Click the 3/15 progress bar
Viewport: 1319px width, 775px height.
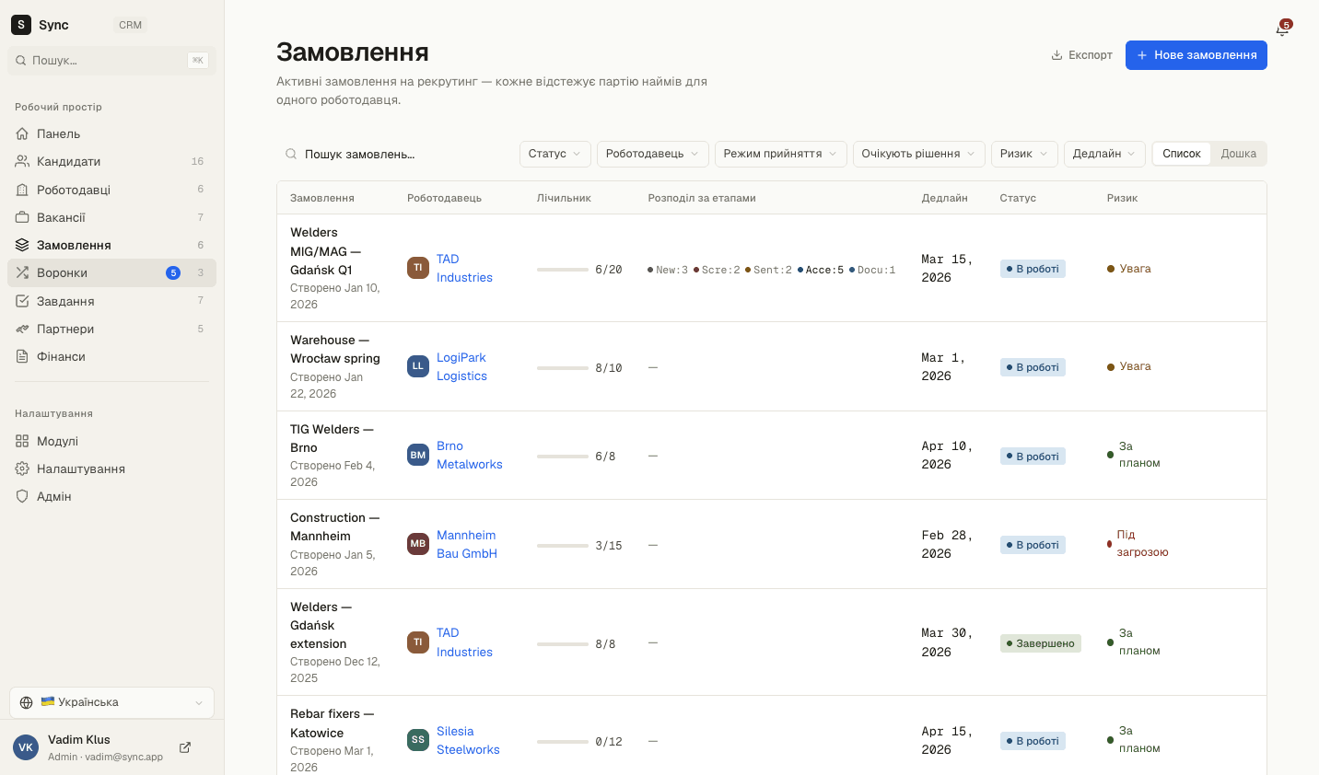coord(563,546)
